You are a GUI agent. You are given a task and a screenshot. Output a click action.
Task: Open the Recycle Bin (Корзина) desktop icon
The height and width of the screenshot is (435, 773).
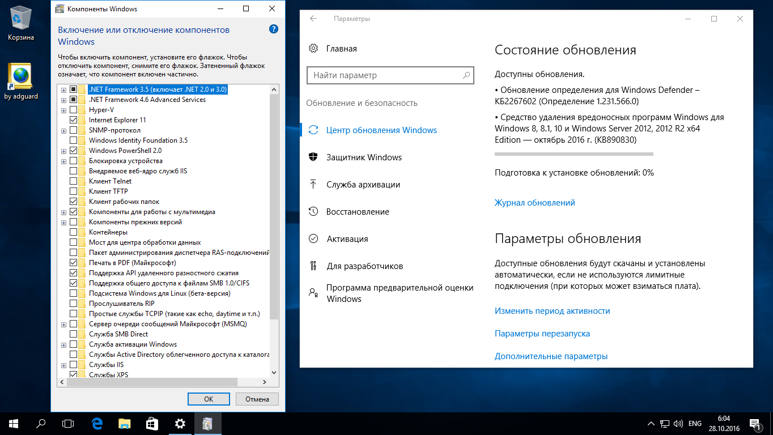[21, 23]
